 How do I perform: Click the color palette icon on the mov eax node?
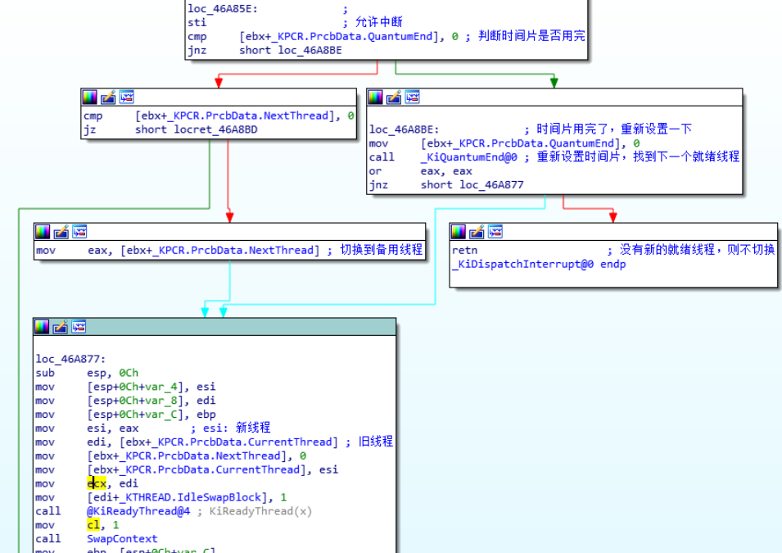click(x=41, y=230)
